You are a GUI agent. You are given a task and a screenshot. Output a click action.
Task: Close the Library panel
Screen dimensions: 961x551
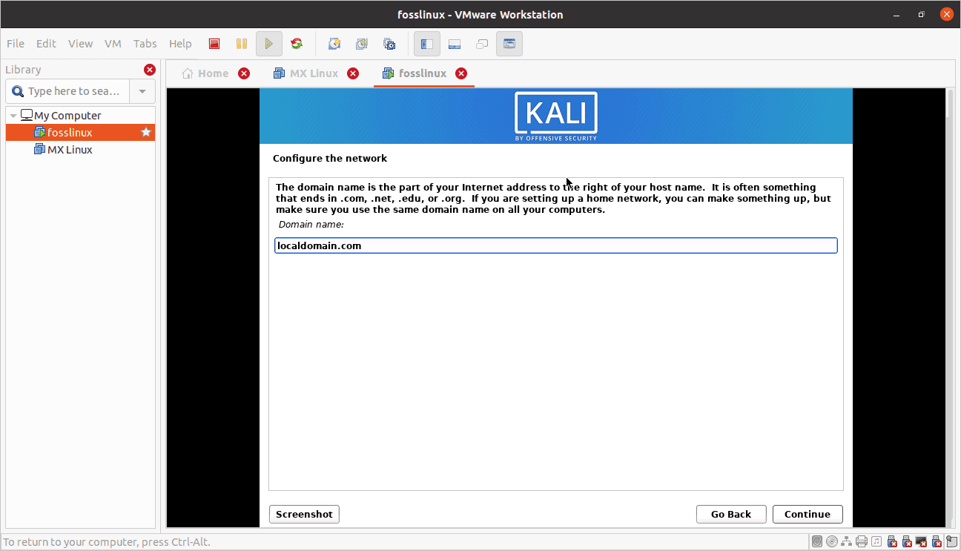click(150, 70)
